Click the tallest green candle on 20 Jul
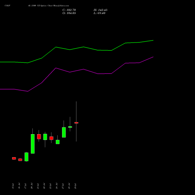Viewport: 195px width, 195px height. (33, 144)
